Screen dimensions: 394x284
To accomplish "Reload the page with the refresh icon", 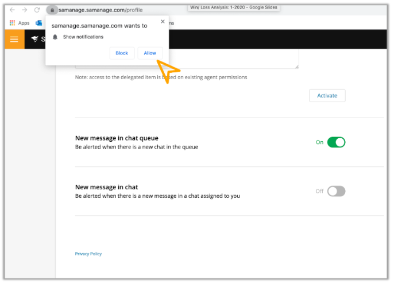I will pyautogui.click(x=37, y=10).
